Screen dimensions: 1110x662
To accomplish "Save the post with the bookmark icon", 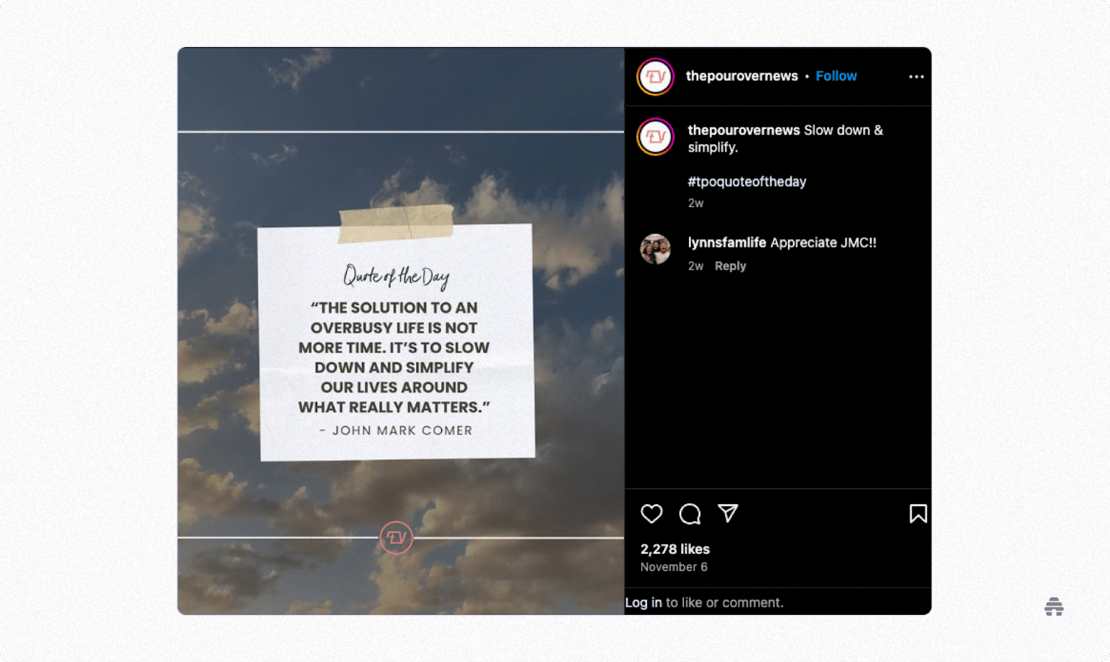I will (918, 514).
